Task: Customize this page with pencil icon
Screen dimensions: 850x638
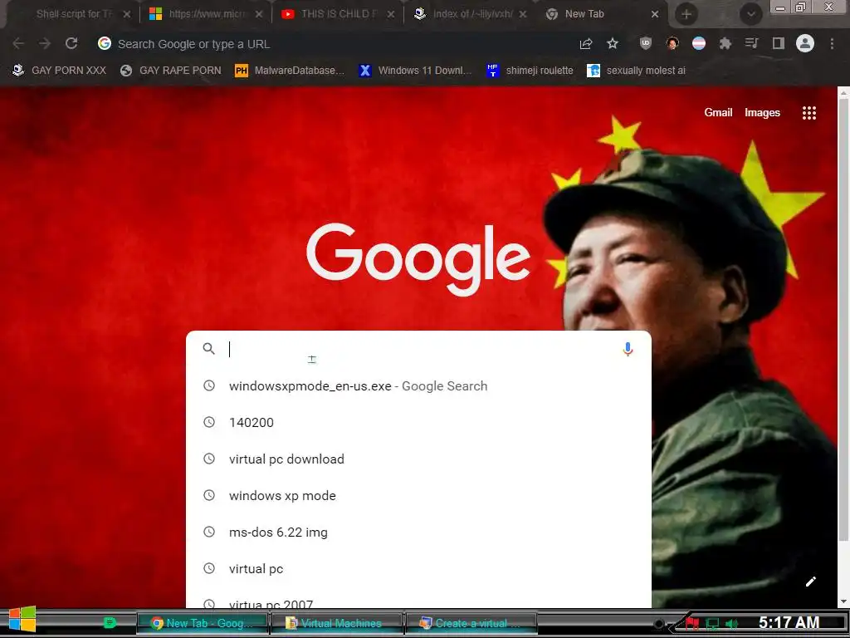Action: pyautogui.click(x=811, y=582)
